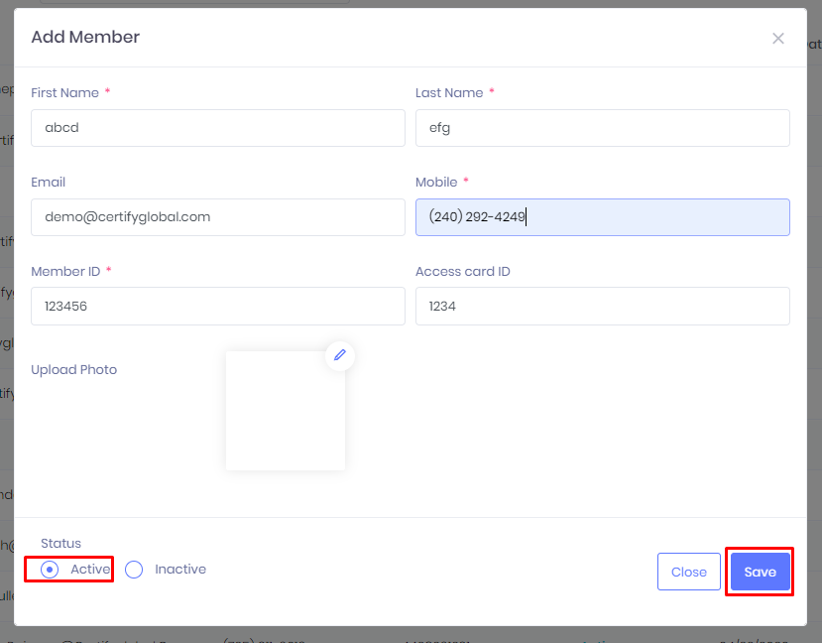Click the Upload Photo label
This screenshot has height=643, width=822.
[x=74, y=370]
